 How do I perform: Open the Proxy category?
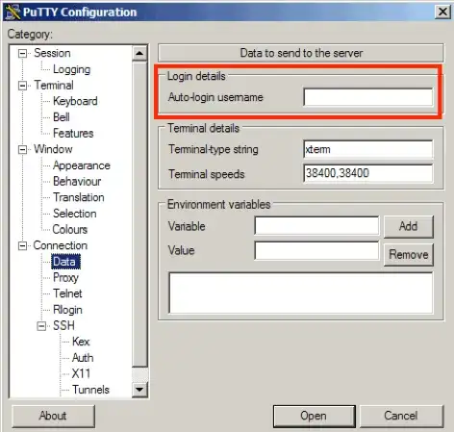(65, 278)
